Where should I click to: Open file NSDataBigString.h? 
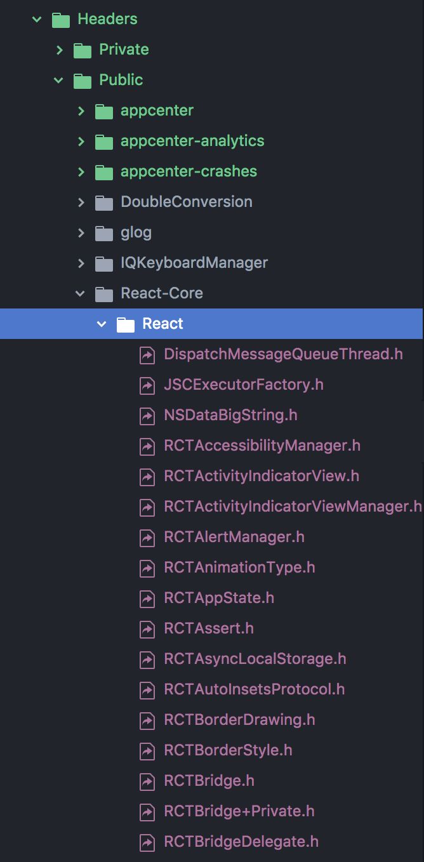[x=230, y=416]
